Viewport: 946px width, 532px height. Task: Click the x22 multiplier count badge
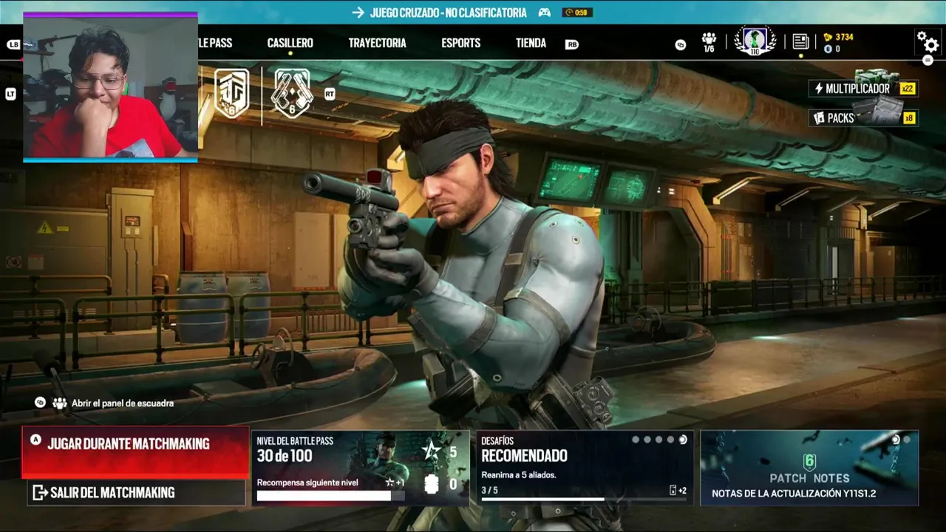pyautogui.click(x=908, y=89)
